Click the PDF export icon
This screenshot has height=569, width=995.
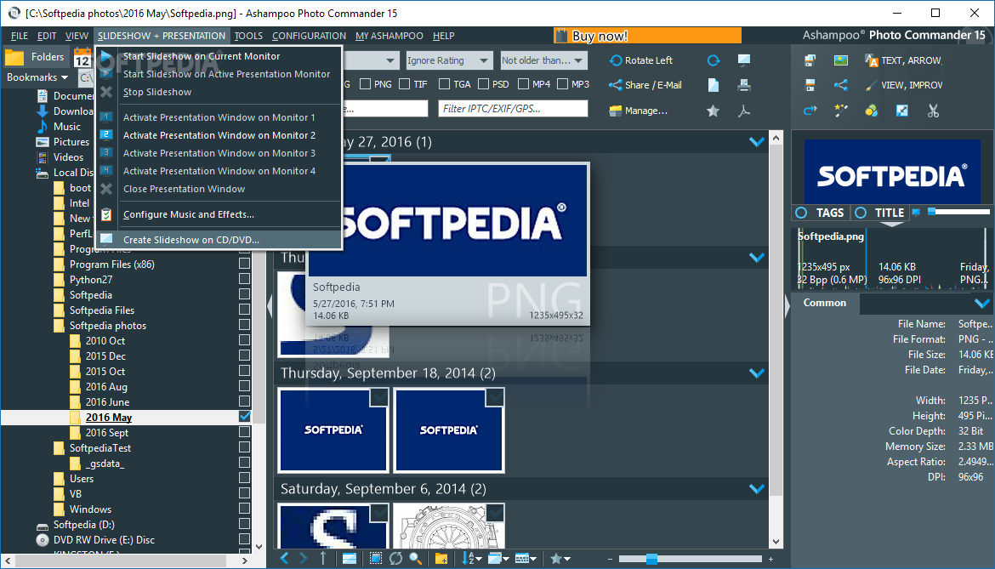tap(744, 111)
